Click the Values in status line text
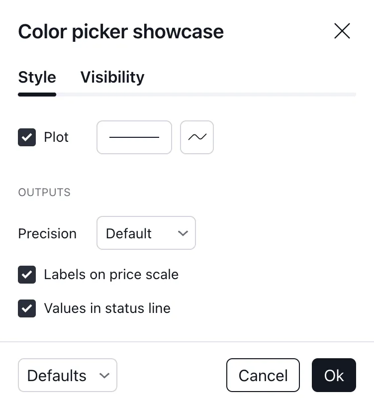The height and width of the screenshot is (403, 374). (107, 308)
